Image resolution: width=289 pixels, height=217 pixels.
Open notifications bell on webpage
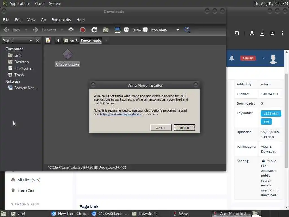point(232,58)
